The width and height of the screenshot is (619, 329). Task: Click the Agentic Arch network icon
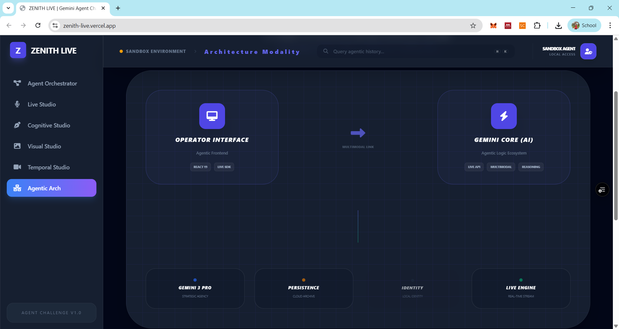tap(17, 188)
